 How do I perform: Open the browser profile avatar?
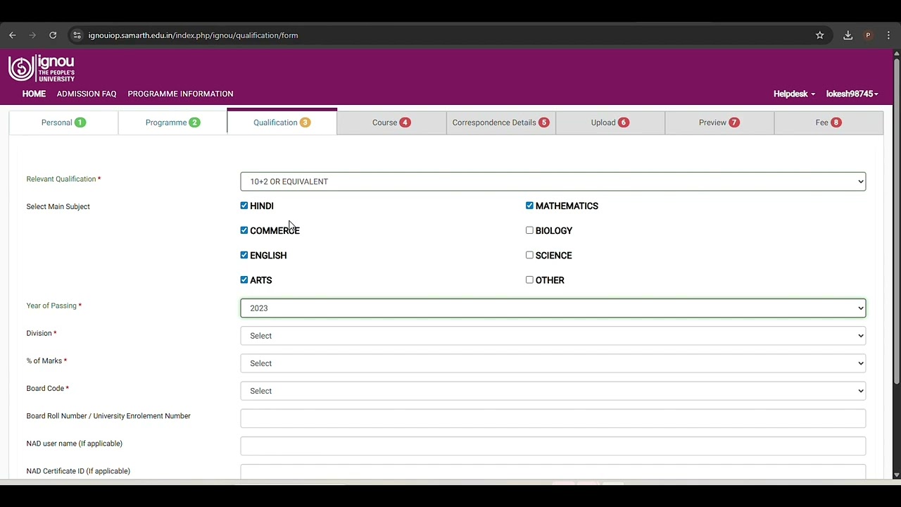pos(868,35)
